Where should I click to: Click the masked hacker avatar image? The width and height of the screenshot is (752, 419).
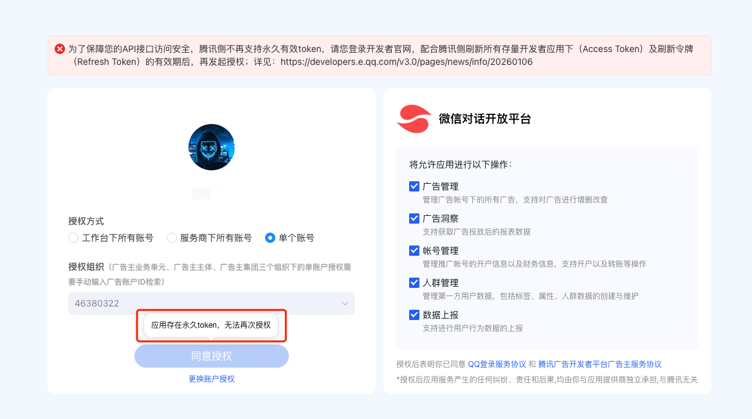click(x=212, y=147)
